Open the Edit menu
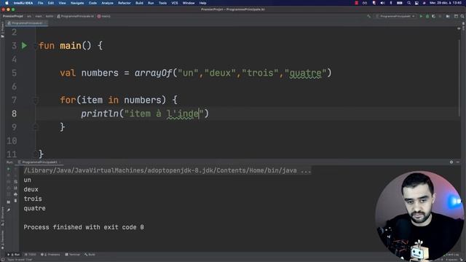Screen dimensions: 466x262 (51, 3)
